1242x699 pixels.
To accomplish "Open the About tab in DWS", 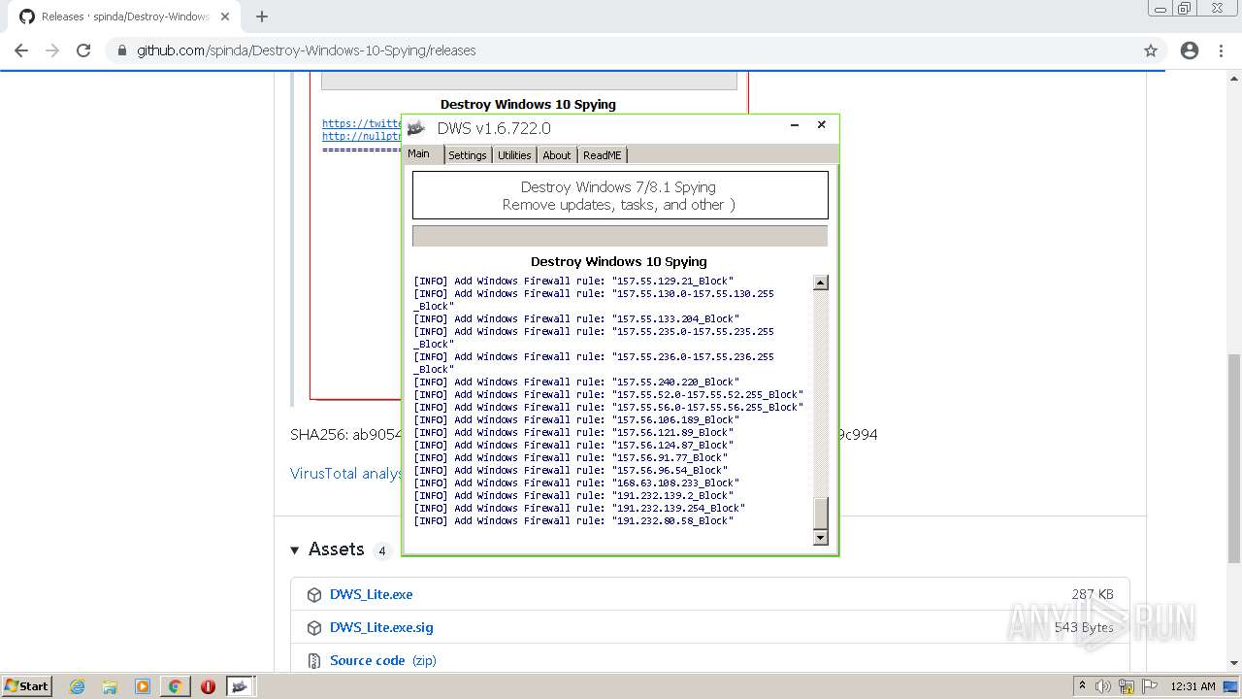I will pos(557,155).
